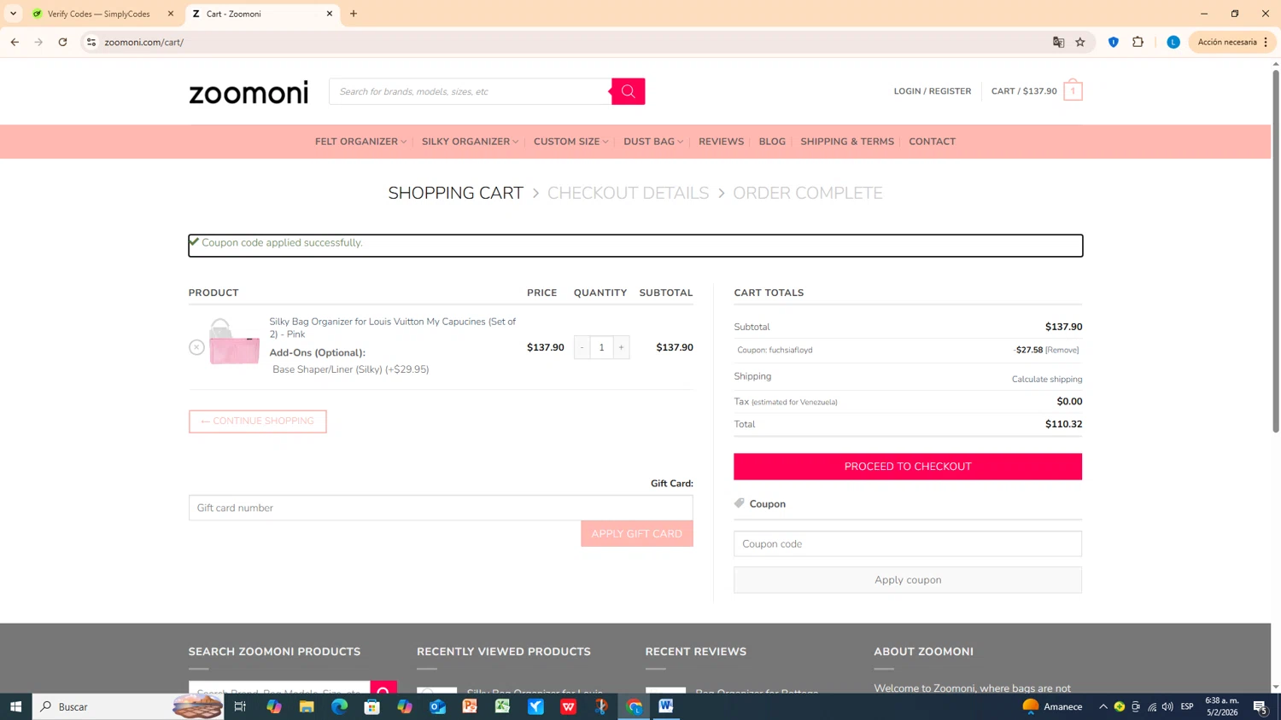Open the Contact page
1281x720 pixels.
pyautogui.click(x=932, y=142)
